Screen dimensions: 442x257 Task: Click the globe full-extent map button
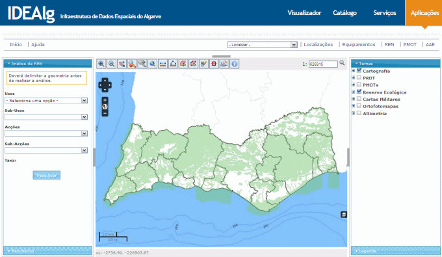pyautogui.click(x=105, y=107)
